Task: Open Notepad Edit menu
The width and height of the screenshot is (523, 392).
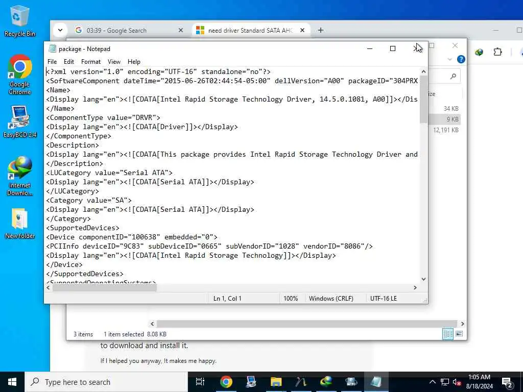Action: coord(69,62)
